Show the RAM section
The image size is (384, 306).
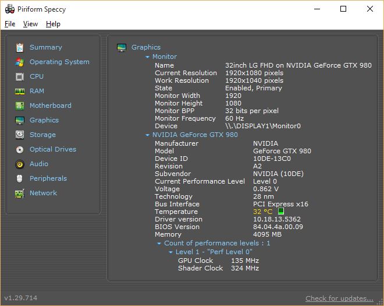coord(37,91)
